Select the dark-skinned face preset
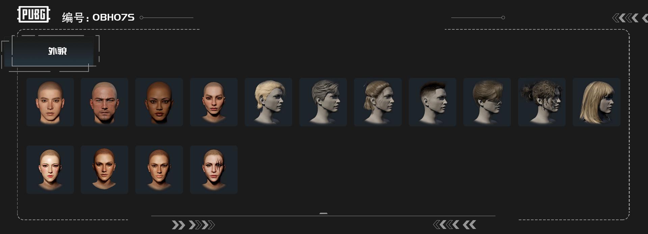The width and height of the screenshot is (648, 234). (x=159, y=102)
